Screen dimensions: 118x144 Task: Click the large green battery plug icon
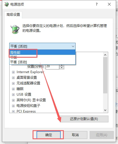point(15,29)
